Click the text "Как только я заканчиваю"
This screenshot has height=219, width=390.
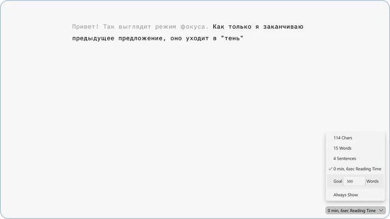click(x=258, y=27)
